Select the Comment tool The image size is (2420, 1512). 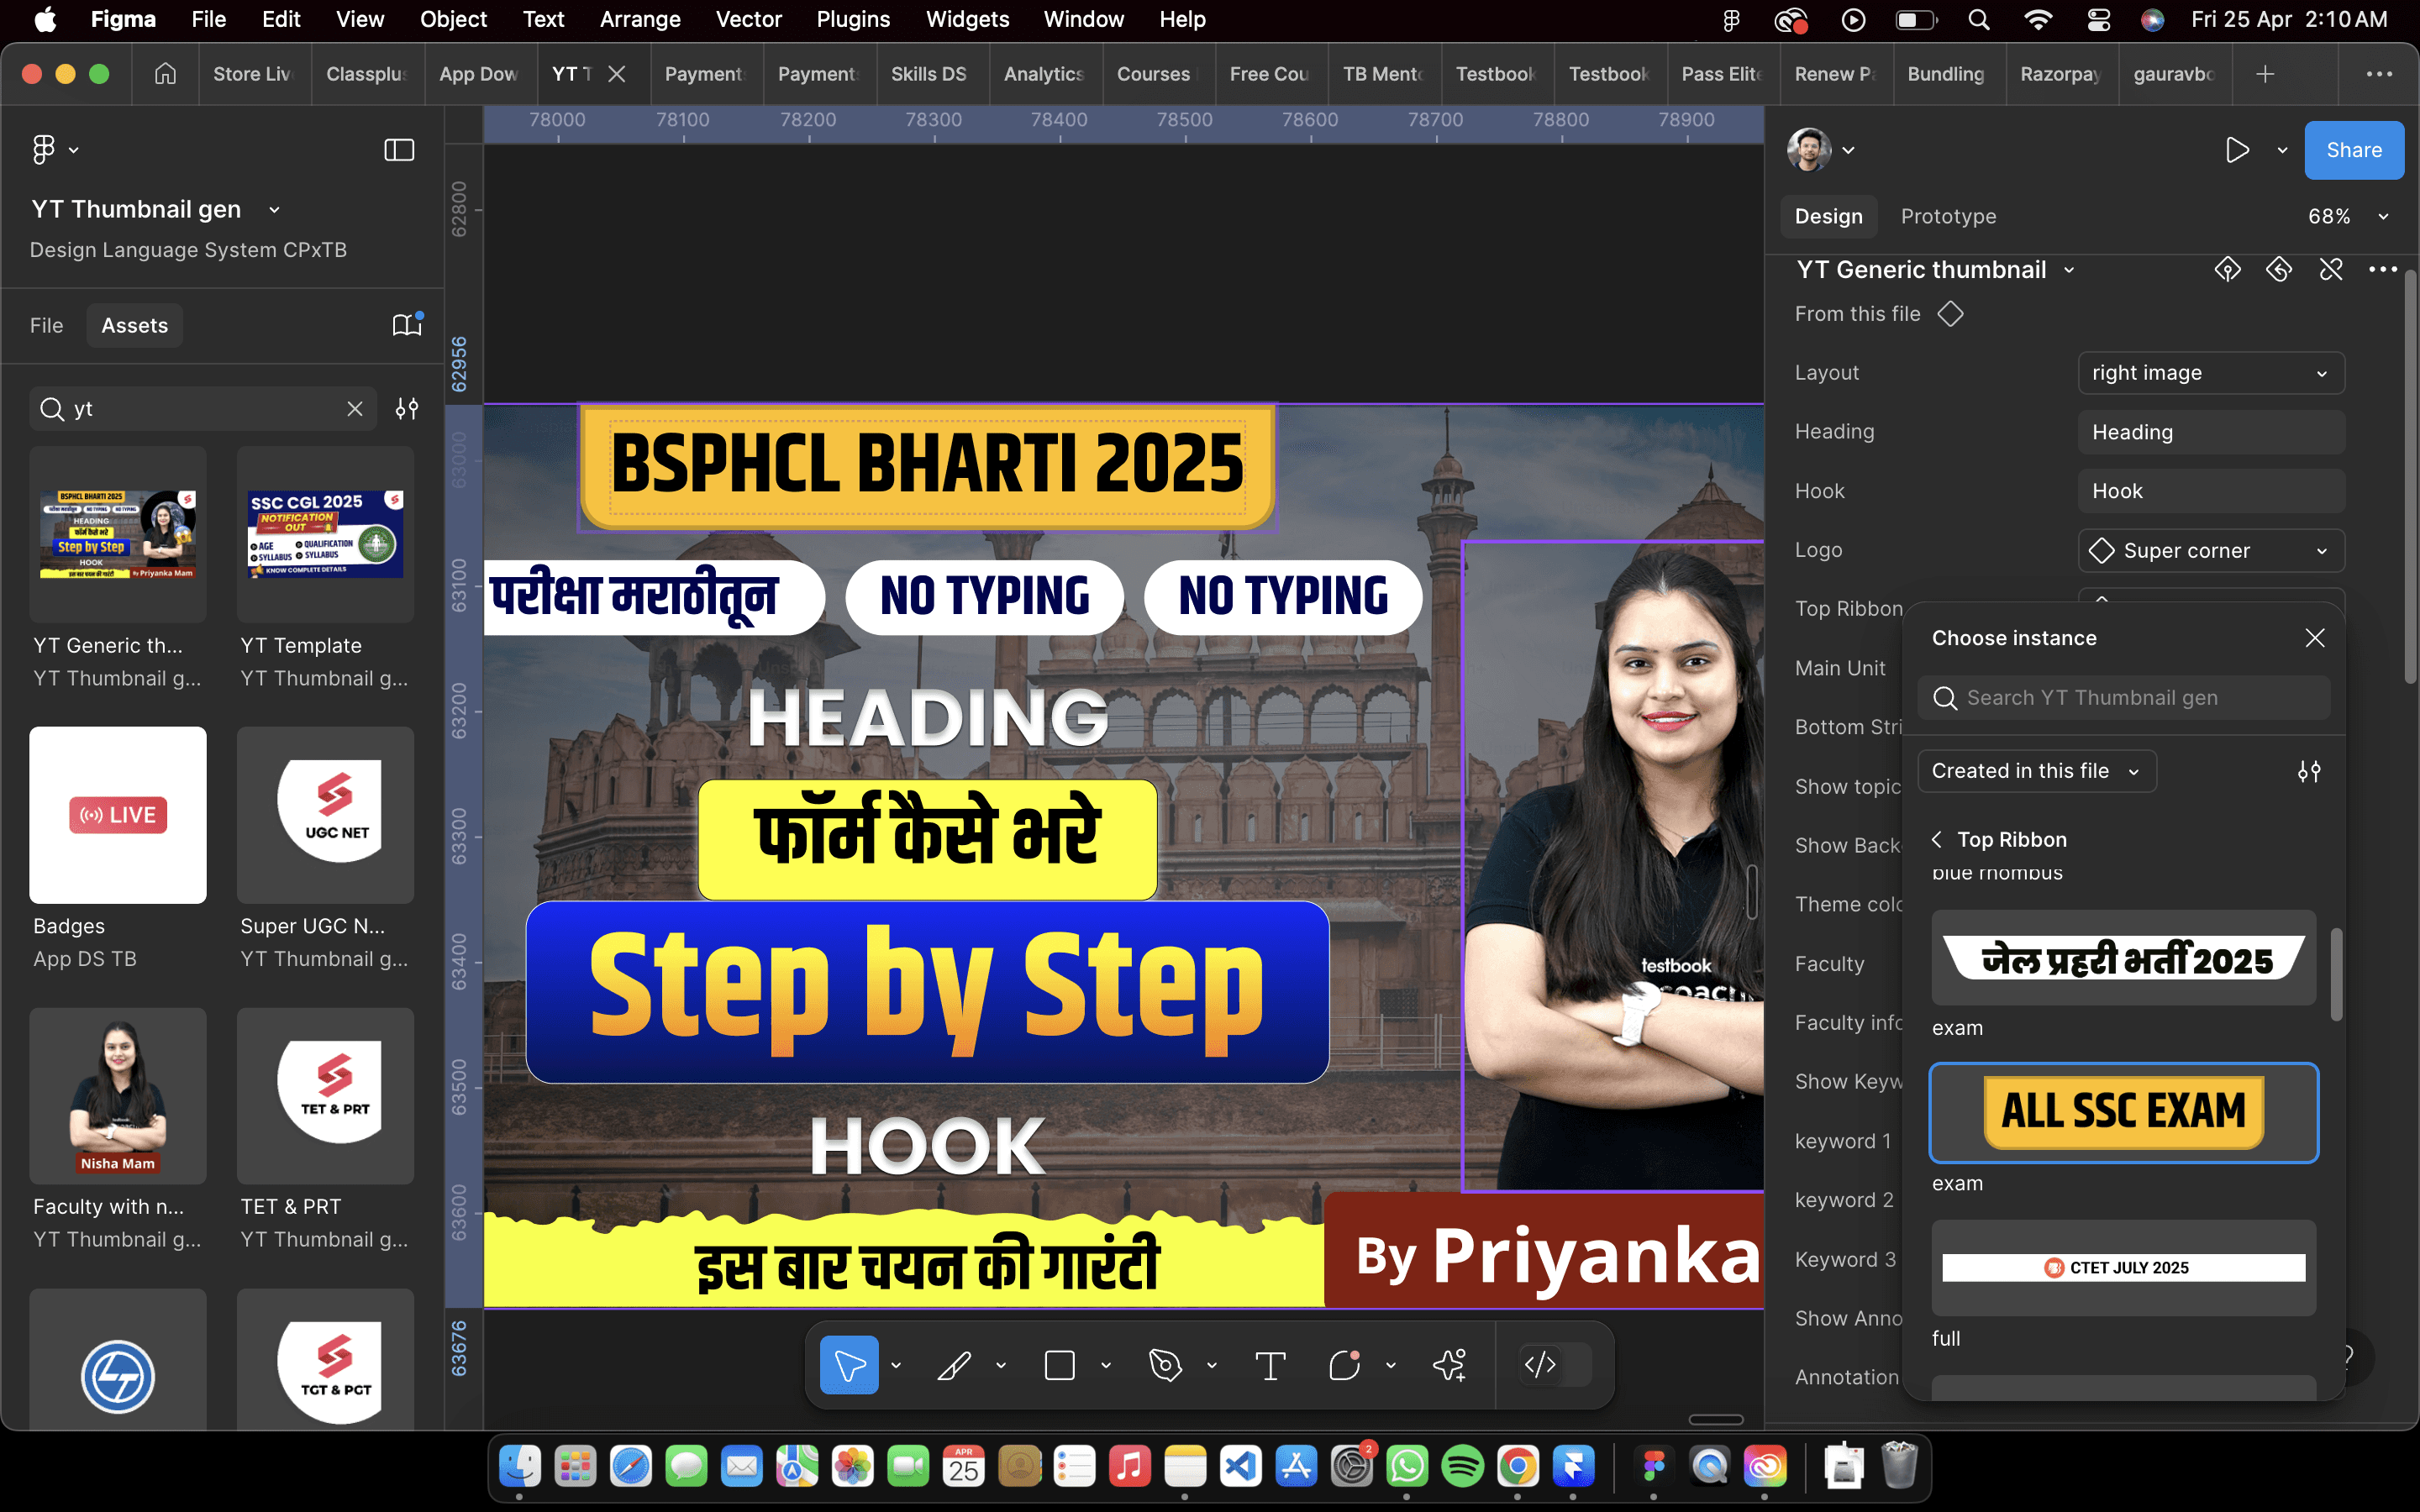[x=1344, y=1365]
